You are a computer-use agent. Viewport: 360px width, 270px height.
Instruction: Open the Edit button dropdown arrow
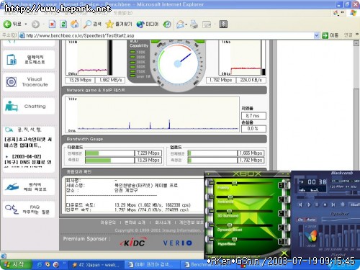215,24
